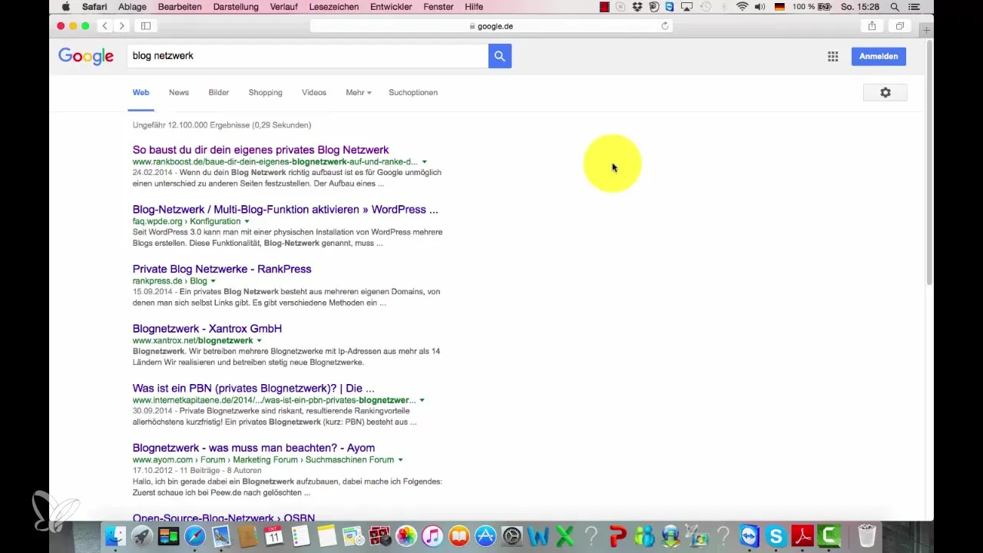The height and width of the screenshot is (553, 983).
Task: Switch to the Shopping tab
Action: pyautogui.click(x=265, y=92)
